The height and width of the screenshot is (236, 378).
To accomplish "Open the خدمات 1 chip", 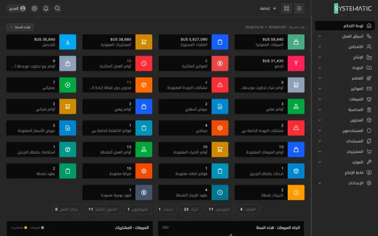I will [166, 209].
